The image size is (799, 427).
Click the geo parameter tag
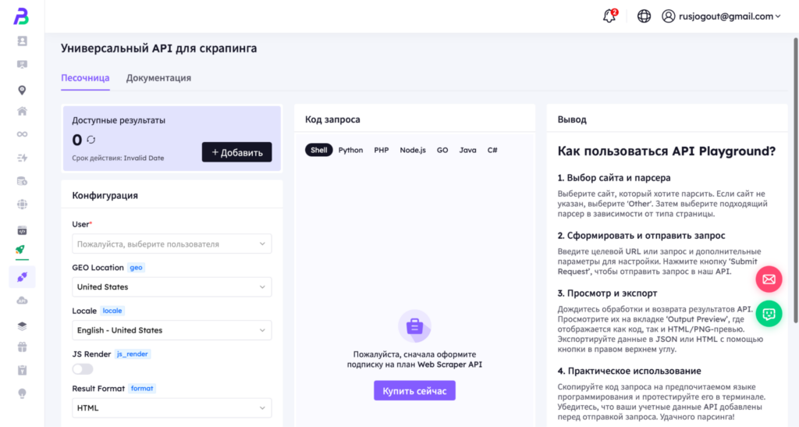[136, 268]
